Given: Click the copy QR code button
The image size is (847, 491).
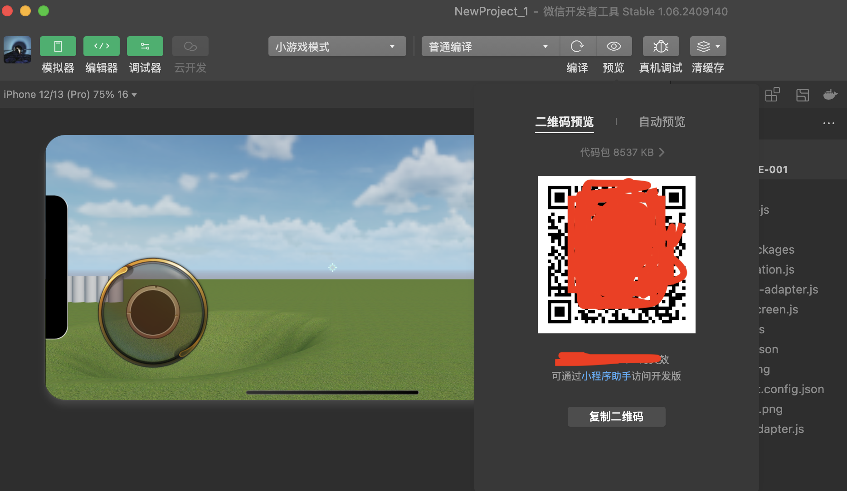Looking at the screenshot, I should [x=616, y=416].
